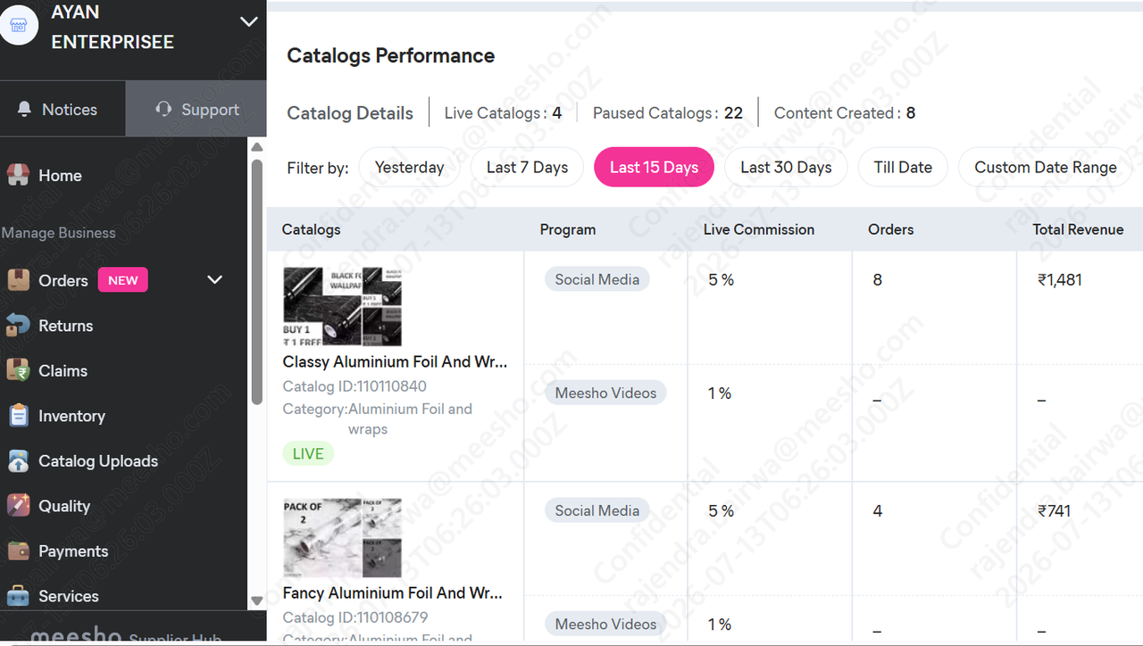The height and width of the screenshot is (646, 1143).
Task: Click the Catalog Uploads icon
Action: point(18,460)
